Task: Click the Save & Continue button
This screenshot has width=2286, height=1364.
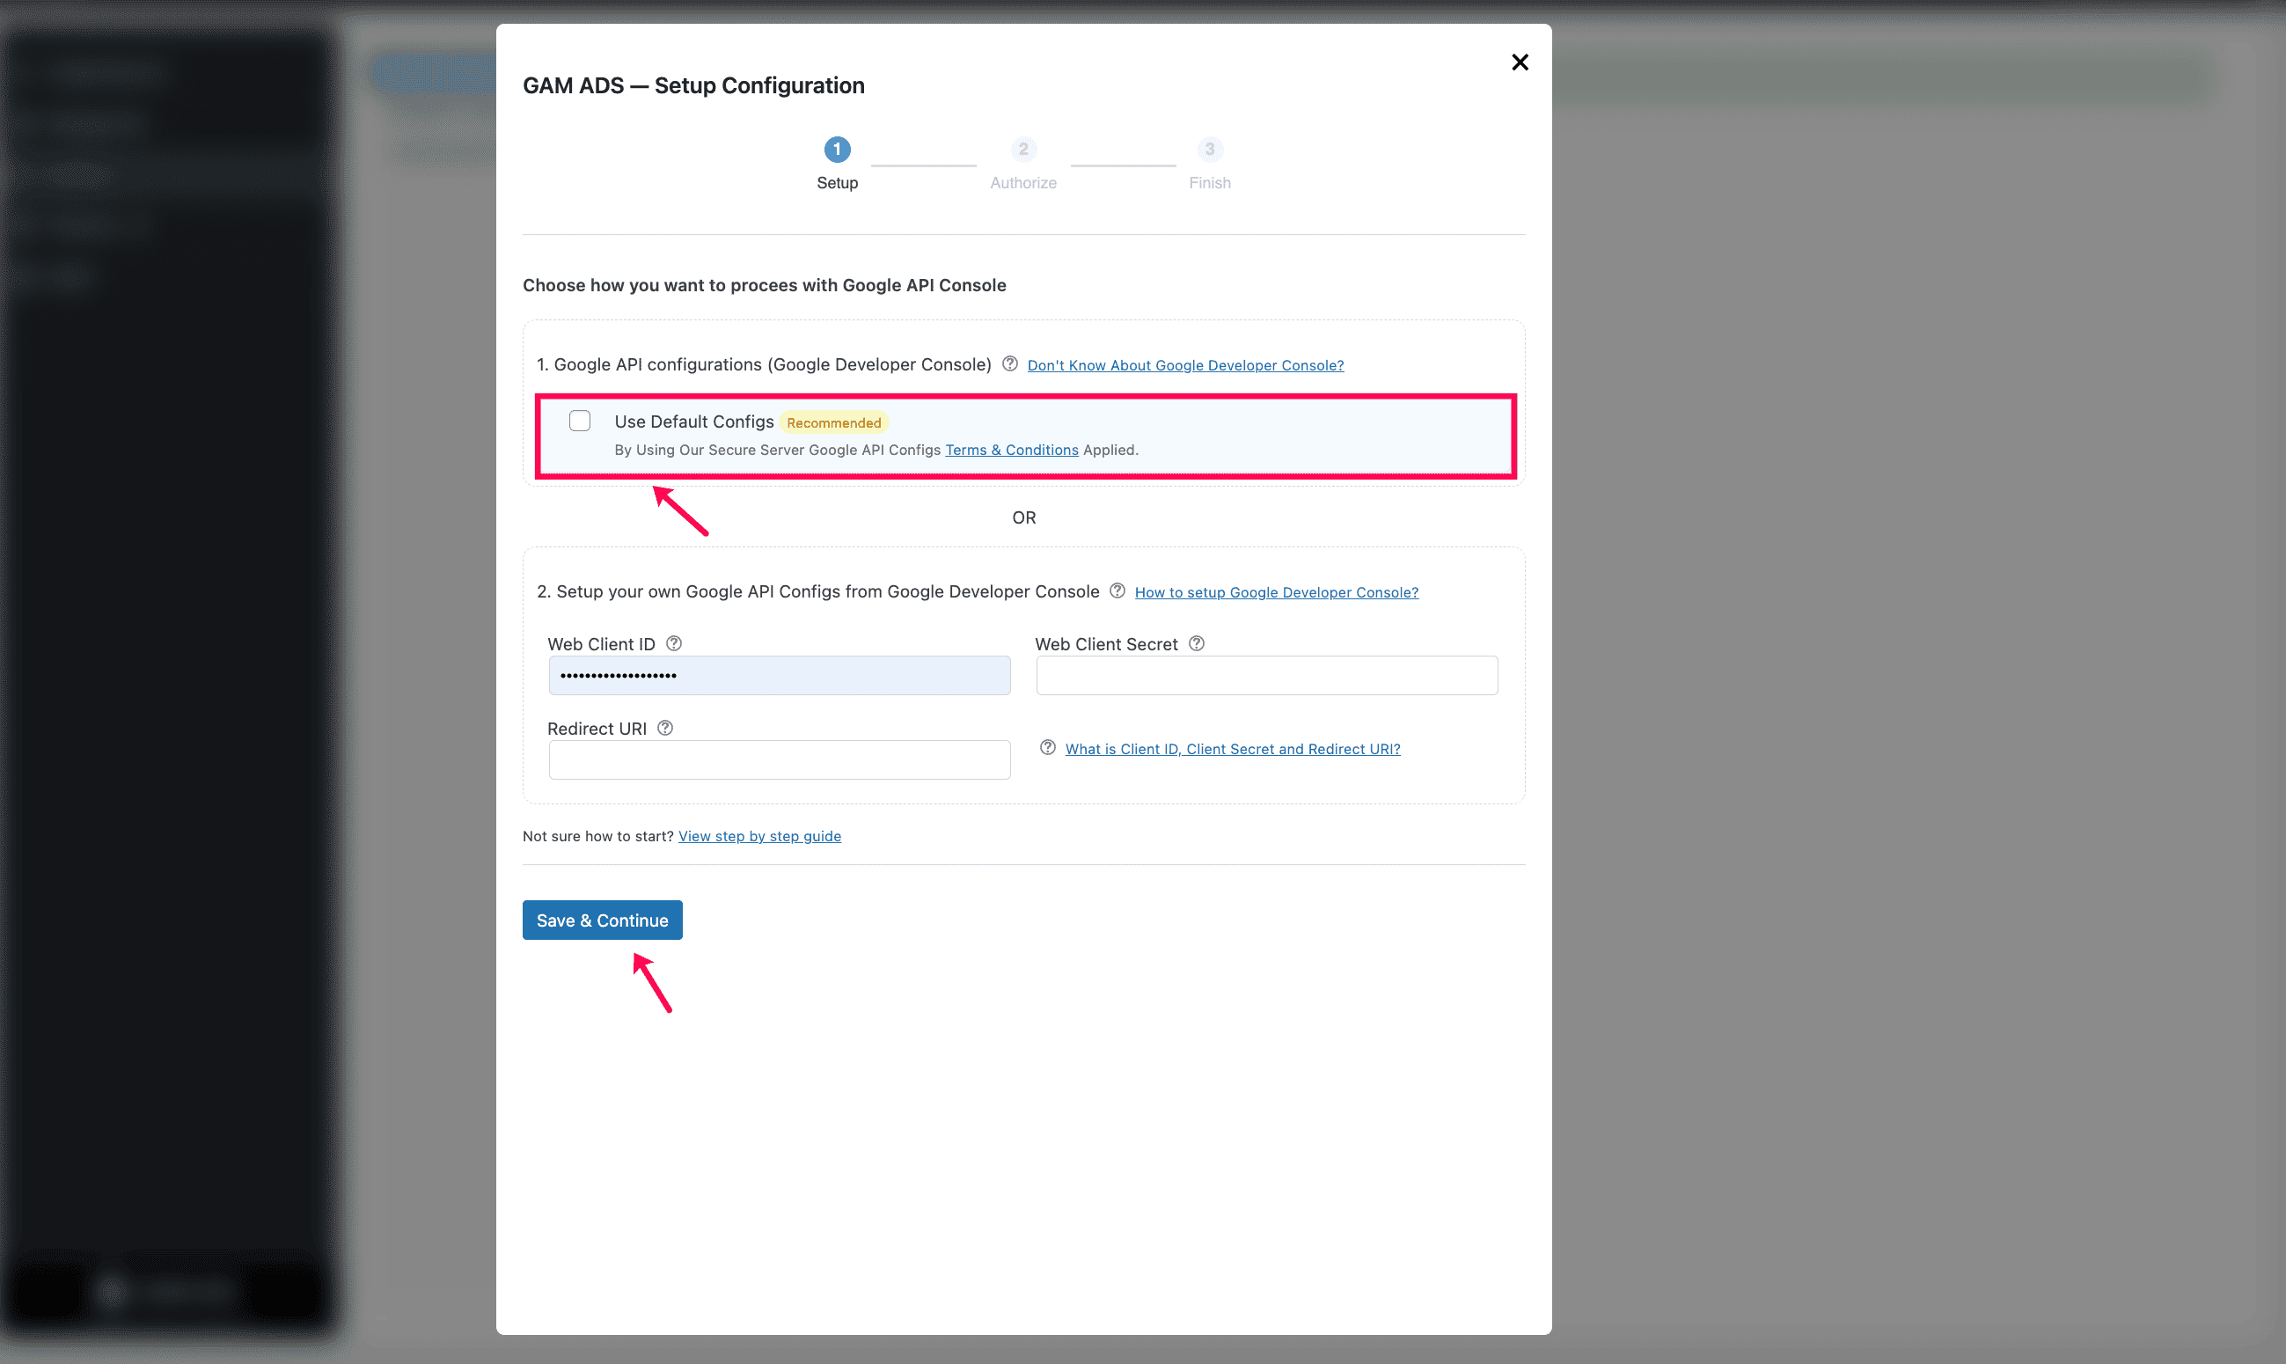Action: 603,920
